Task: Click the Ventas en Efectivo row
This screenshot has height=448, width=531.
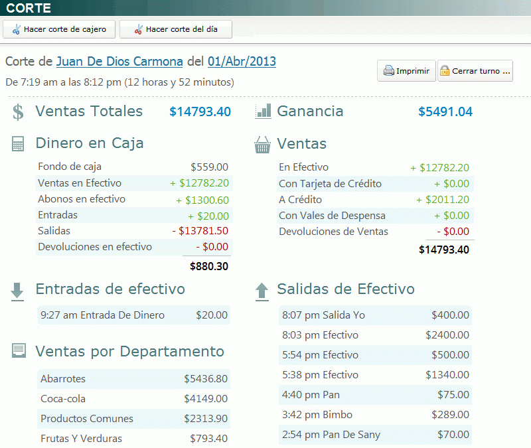Action: 133,183
